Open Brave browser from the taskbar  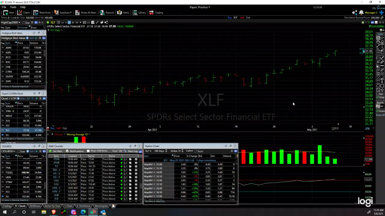[x=54, y=212]
